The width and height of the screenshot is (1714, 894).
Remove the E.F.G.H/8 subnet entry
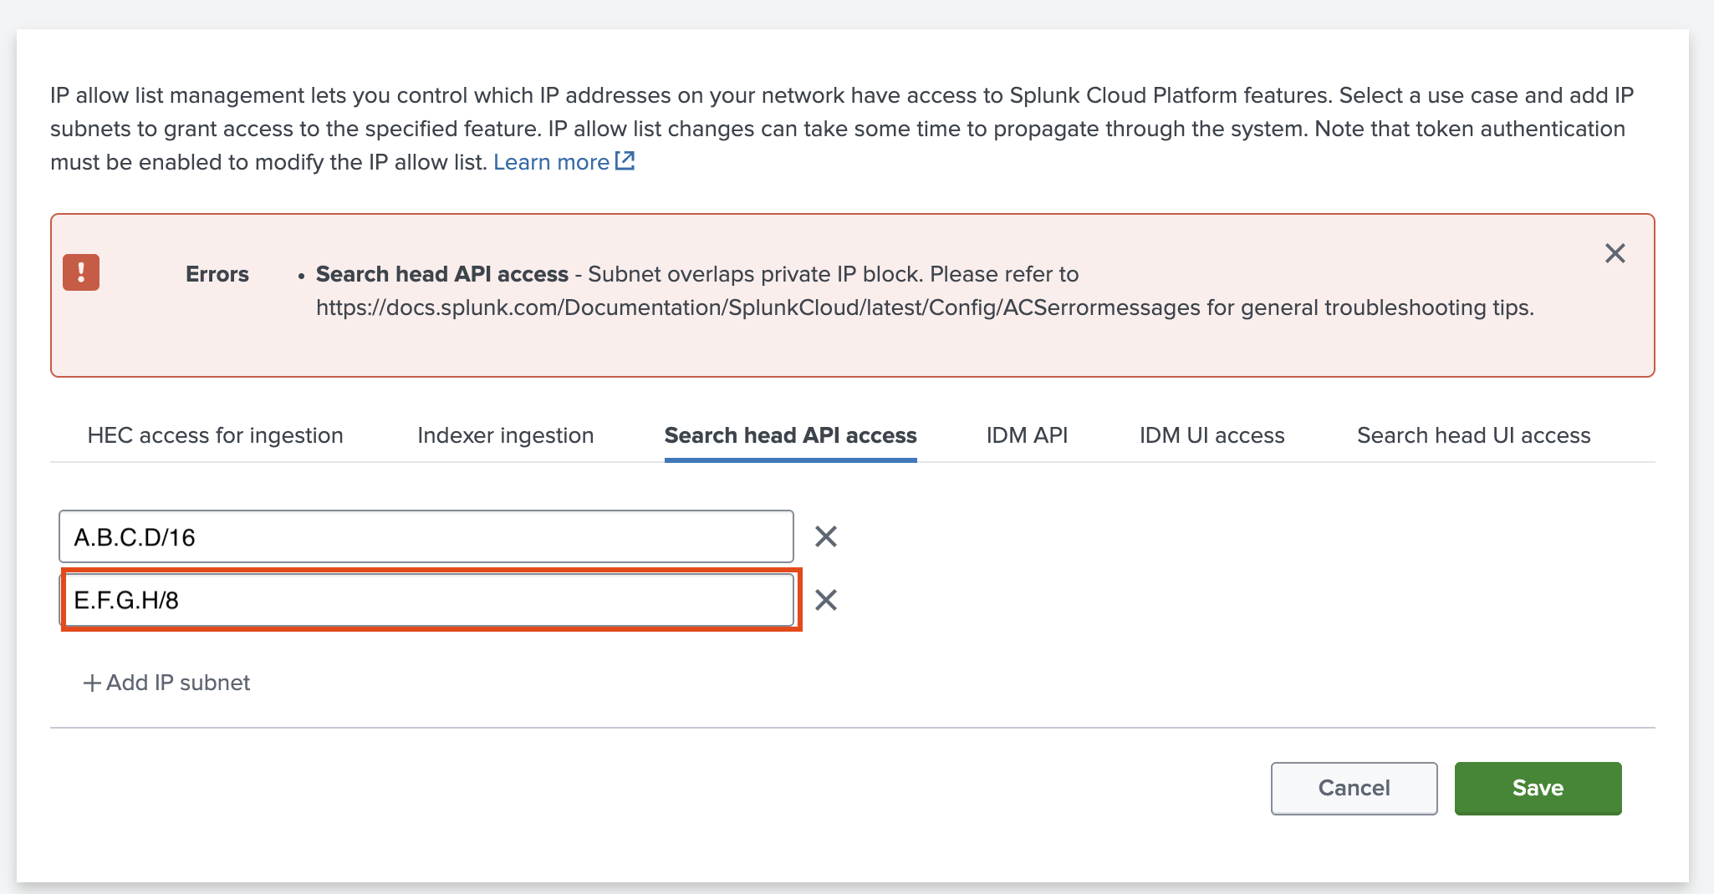click(825, 600)
